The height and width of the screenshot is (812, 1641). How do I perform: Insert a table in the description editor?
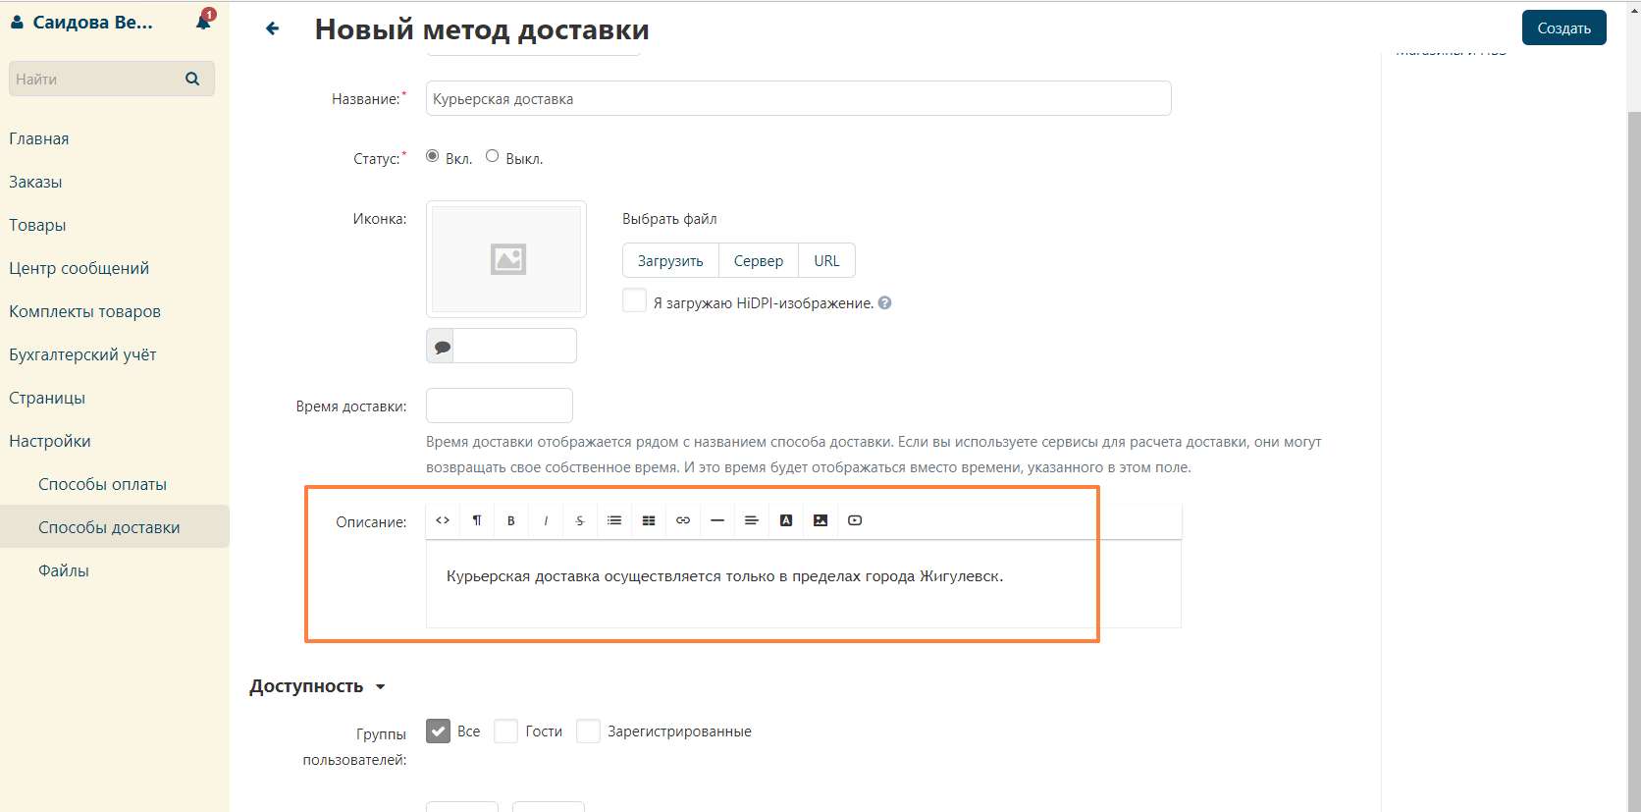click(x=649, y=520)
